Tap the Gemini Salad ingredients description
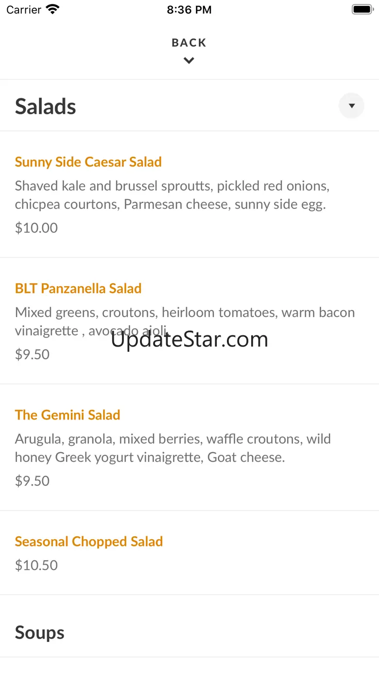This screenshot has height=675, width=379. [x=172, y=448]
